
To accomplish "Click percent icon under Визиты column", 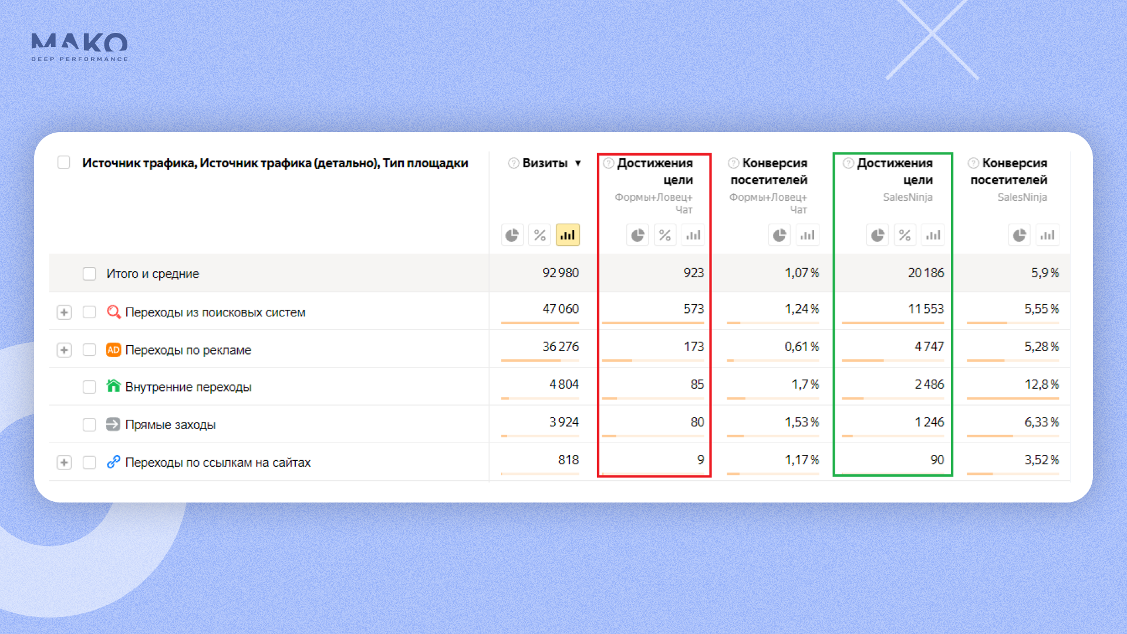I will (540, 235).
